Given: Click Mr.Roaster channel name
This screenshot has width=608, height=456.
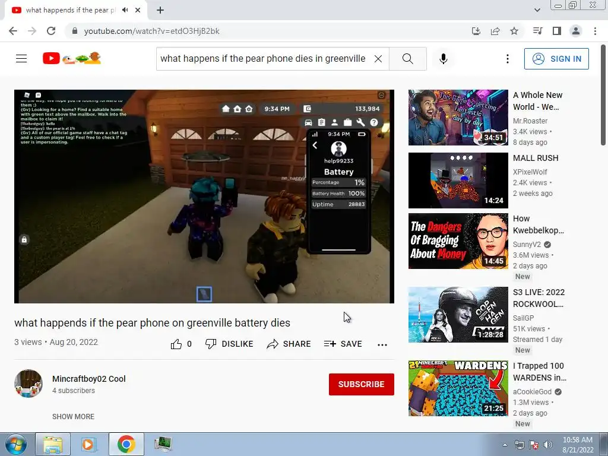Looking at the screenshot, I should (x=530, y=121).
